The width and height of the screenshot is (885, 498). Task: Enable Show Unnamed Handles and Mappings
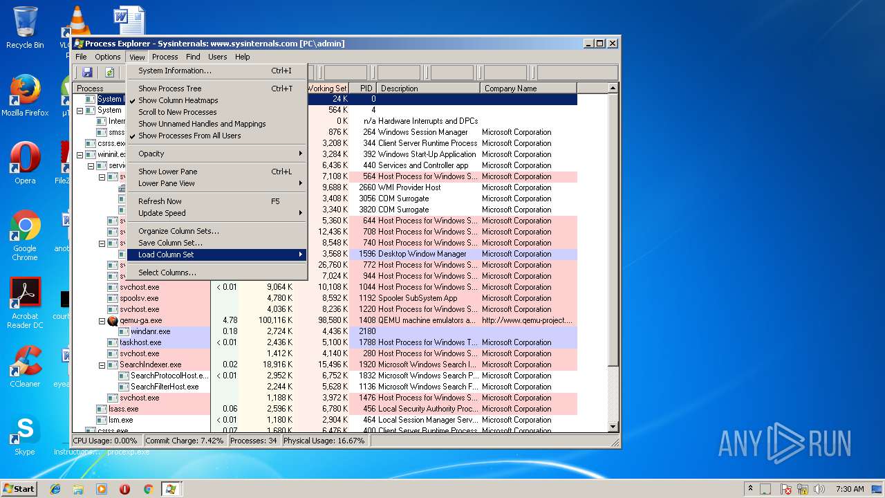click(x=216, y=124)
